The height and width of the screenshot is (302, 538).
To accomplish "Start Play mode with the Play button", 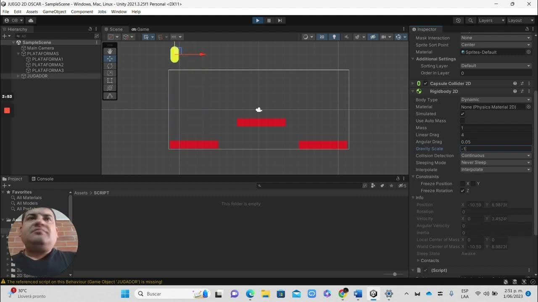I will tap(258, 20).
